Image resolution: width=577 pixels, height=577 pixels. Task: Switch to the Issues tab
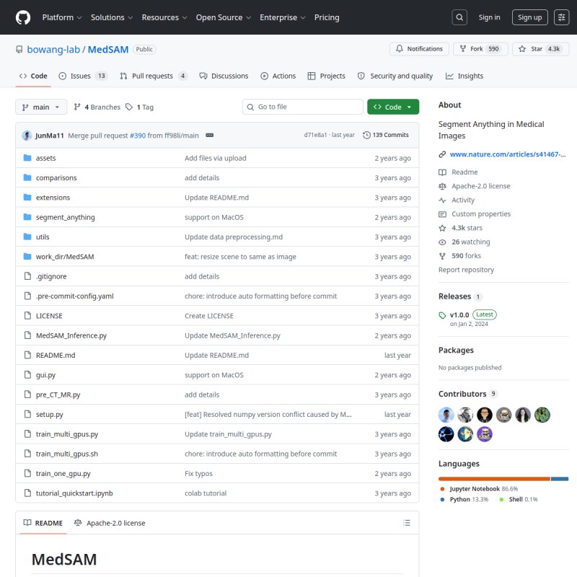click(x=82, y=76)
